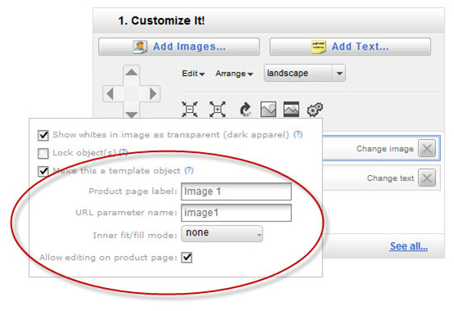The height and width of the screenshot is (311, 454).
Task: Nudge object left with the left arrow
Action: (x=110, y=94)
